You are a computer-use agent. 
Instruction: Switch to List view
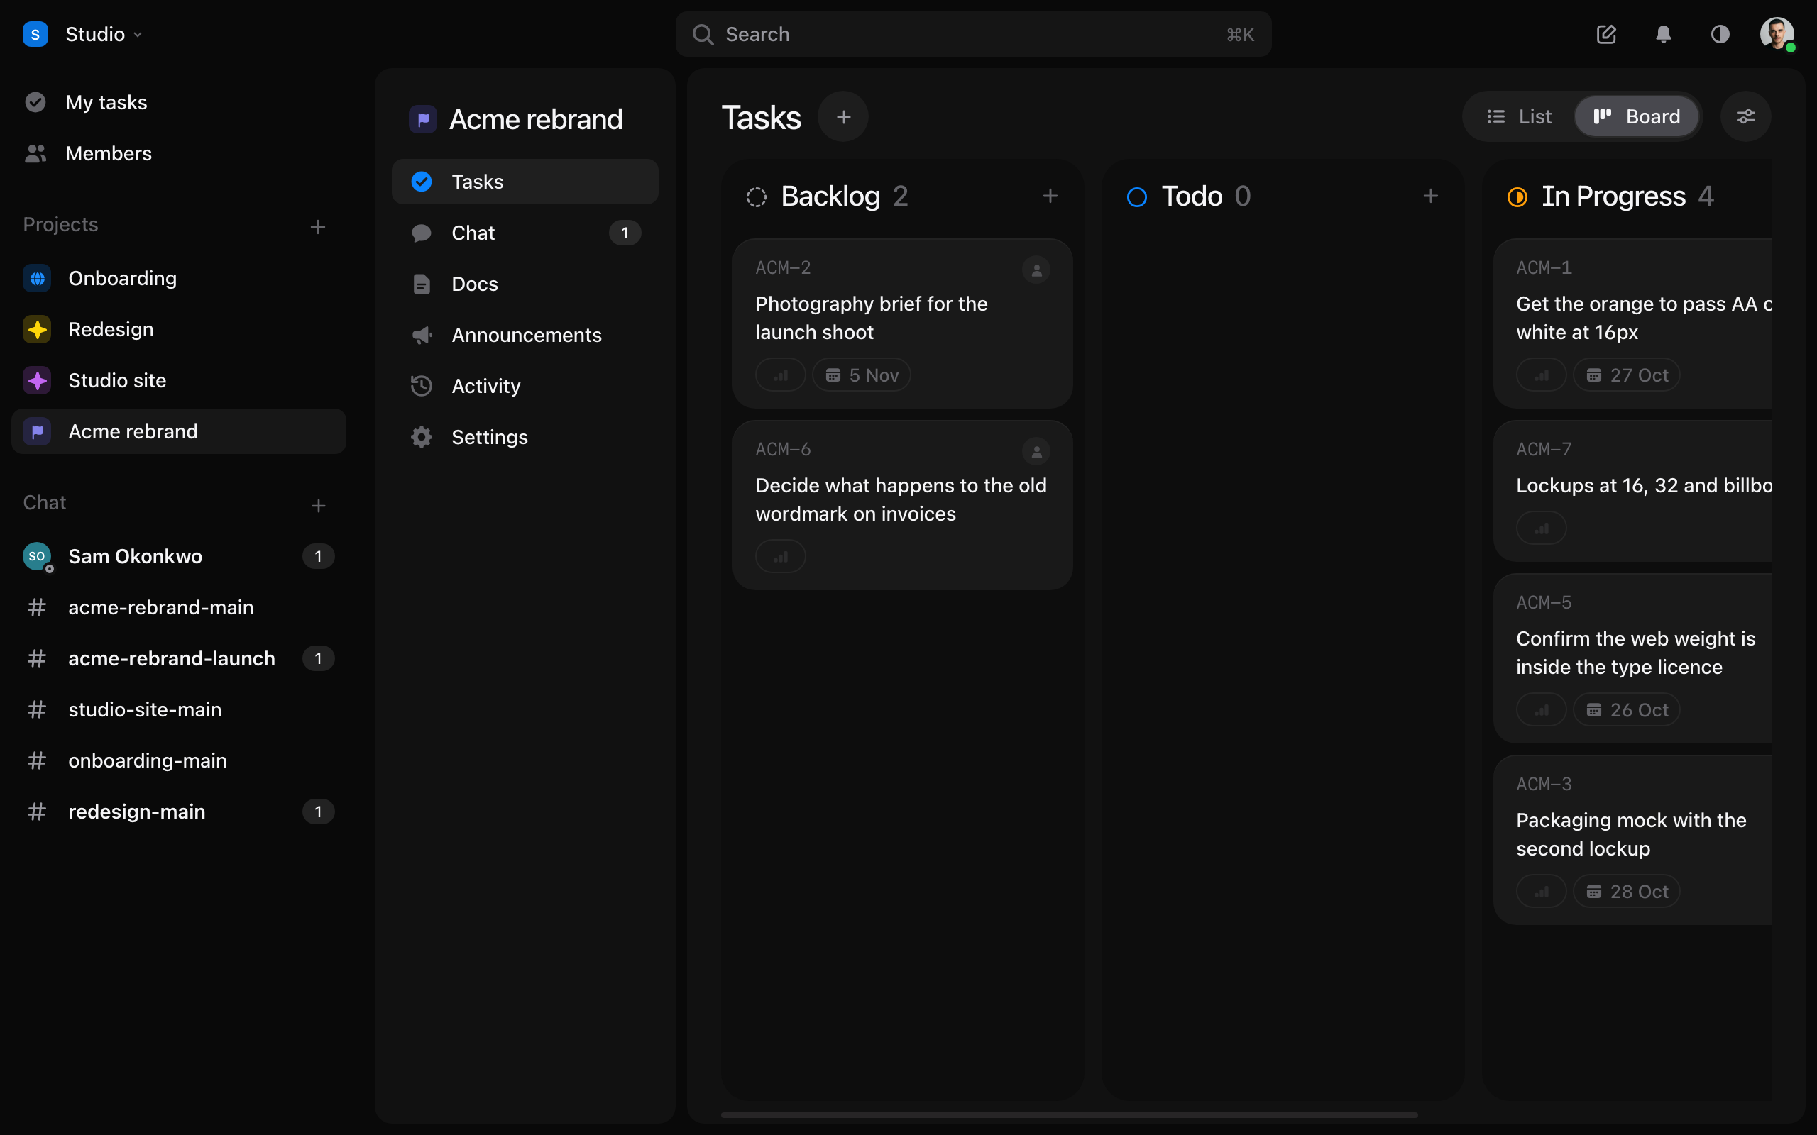click(1520, 116)
